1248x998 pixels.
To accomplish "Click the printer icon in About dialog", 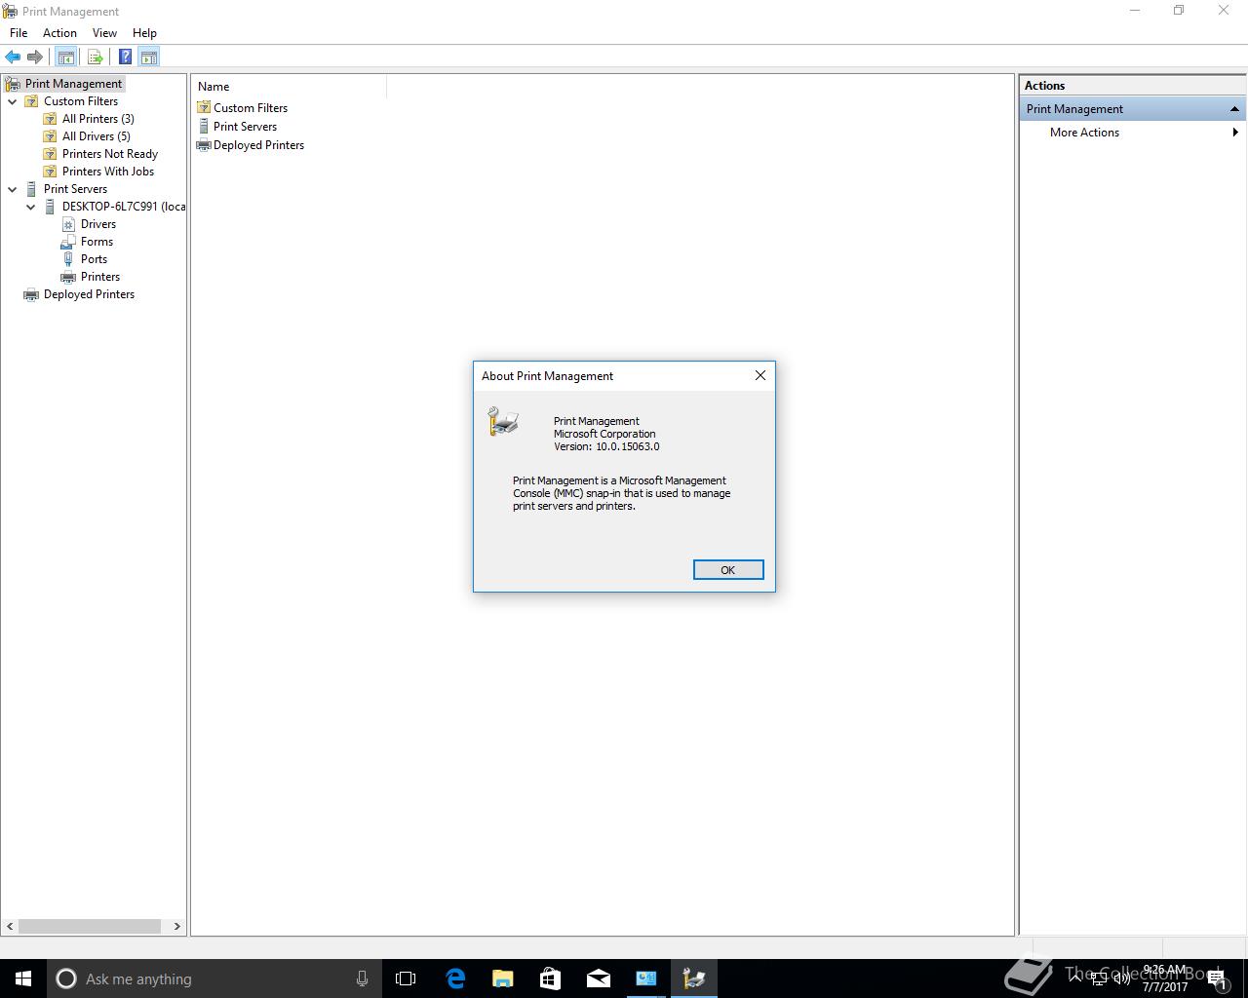I will (x=503, y=421).
